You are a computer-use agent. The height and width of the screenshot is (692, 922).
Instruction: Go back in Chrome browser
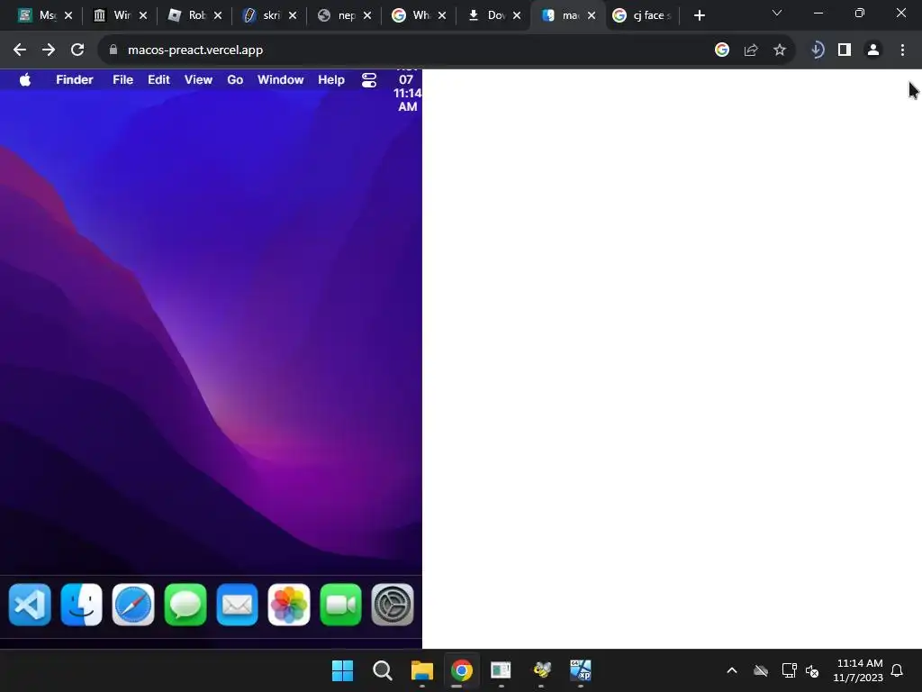pyautogui.click(x=20, y=50)
